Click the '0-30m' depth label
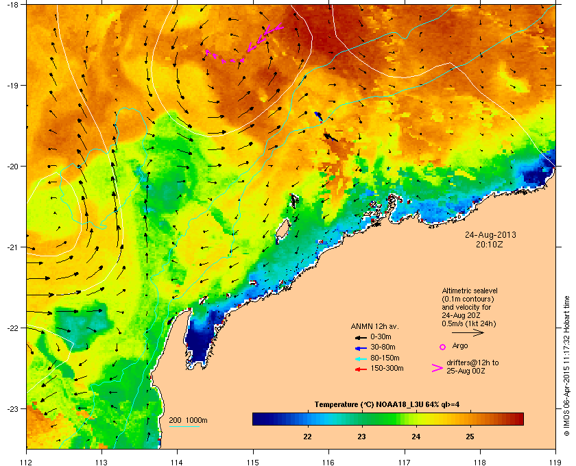 381,336
